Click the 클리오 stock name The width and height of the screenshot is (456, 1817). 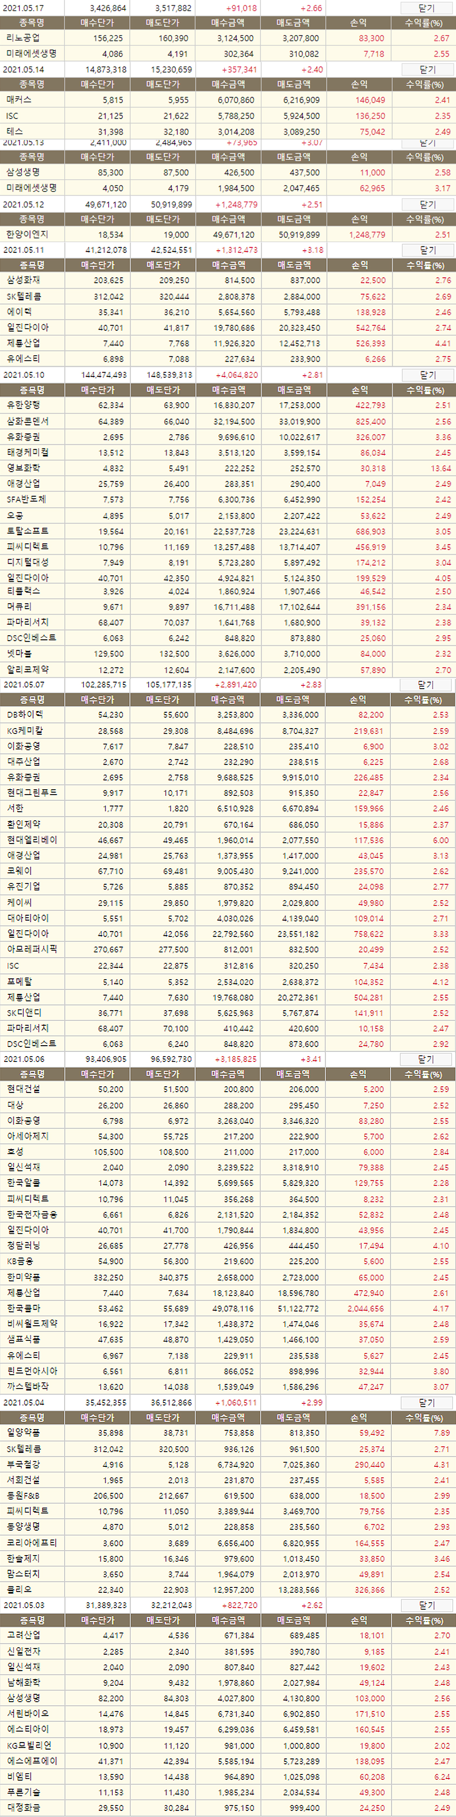pos(19,1589)
